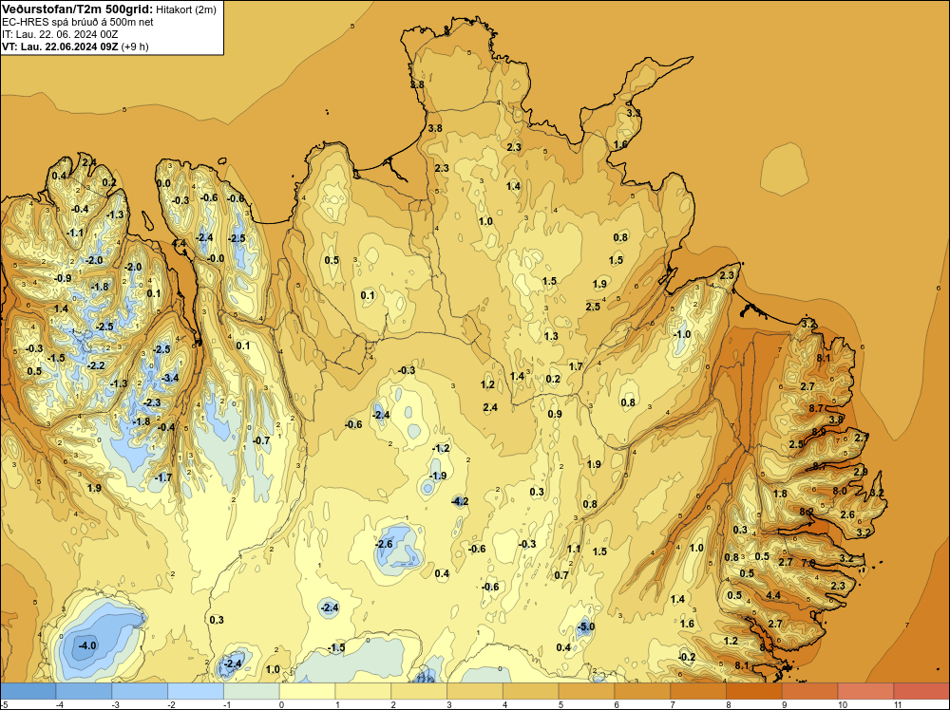Click the '-1.5' value near the bottom lake
The image size is (950, 710).
(336, 647)
